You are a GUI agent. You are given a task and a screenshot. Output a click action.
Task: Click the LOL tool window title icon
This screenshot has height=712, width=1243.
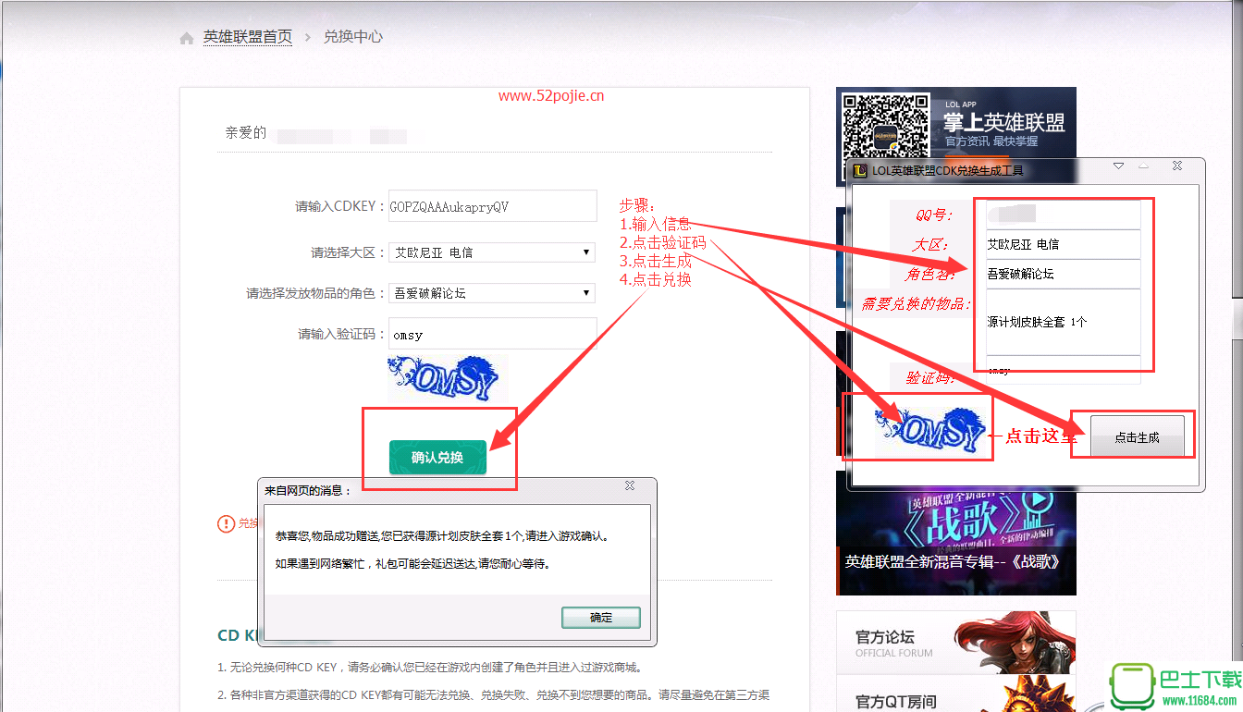[858, 170]
